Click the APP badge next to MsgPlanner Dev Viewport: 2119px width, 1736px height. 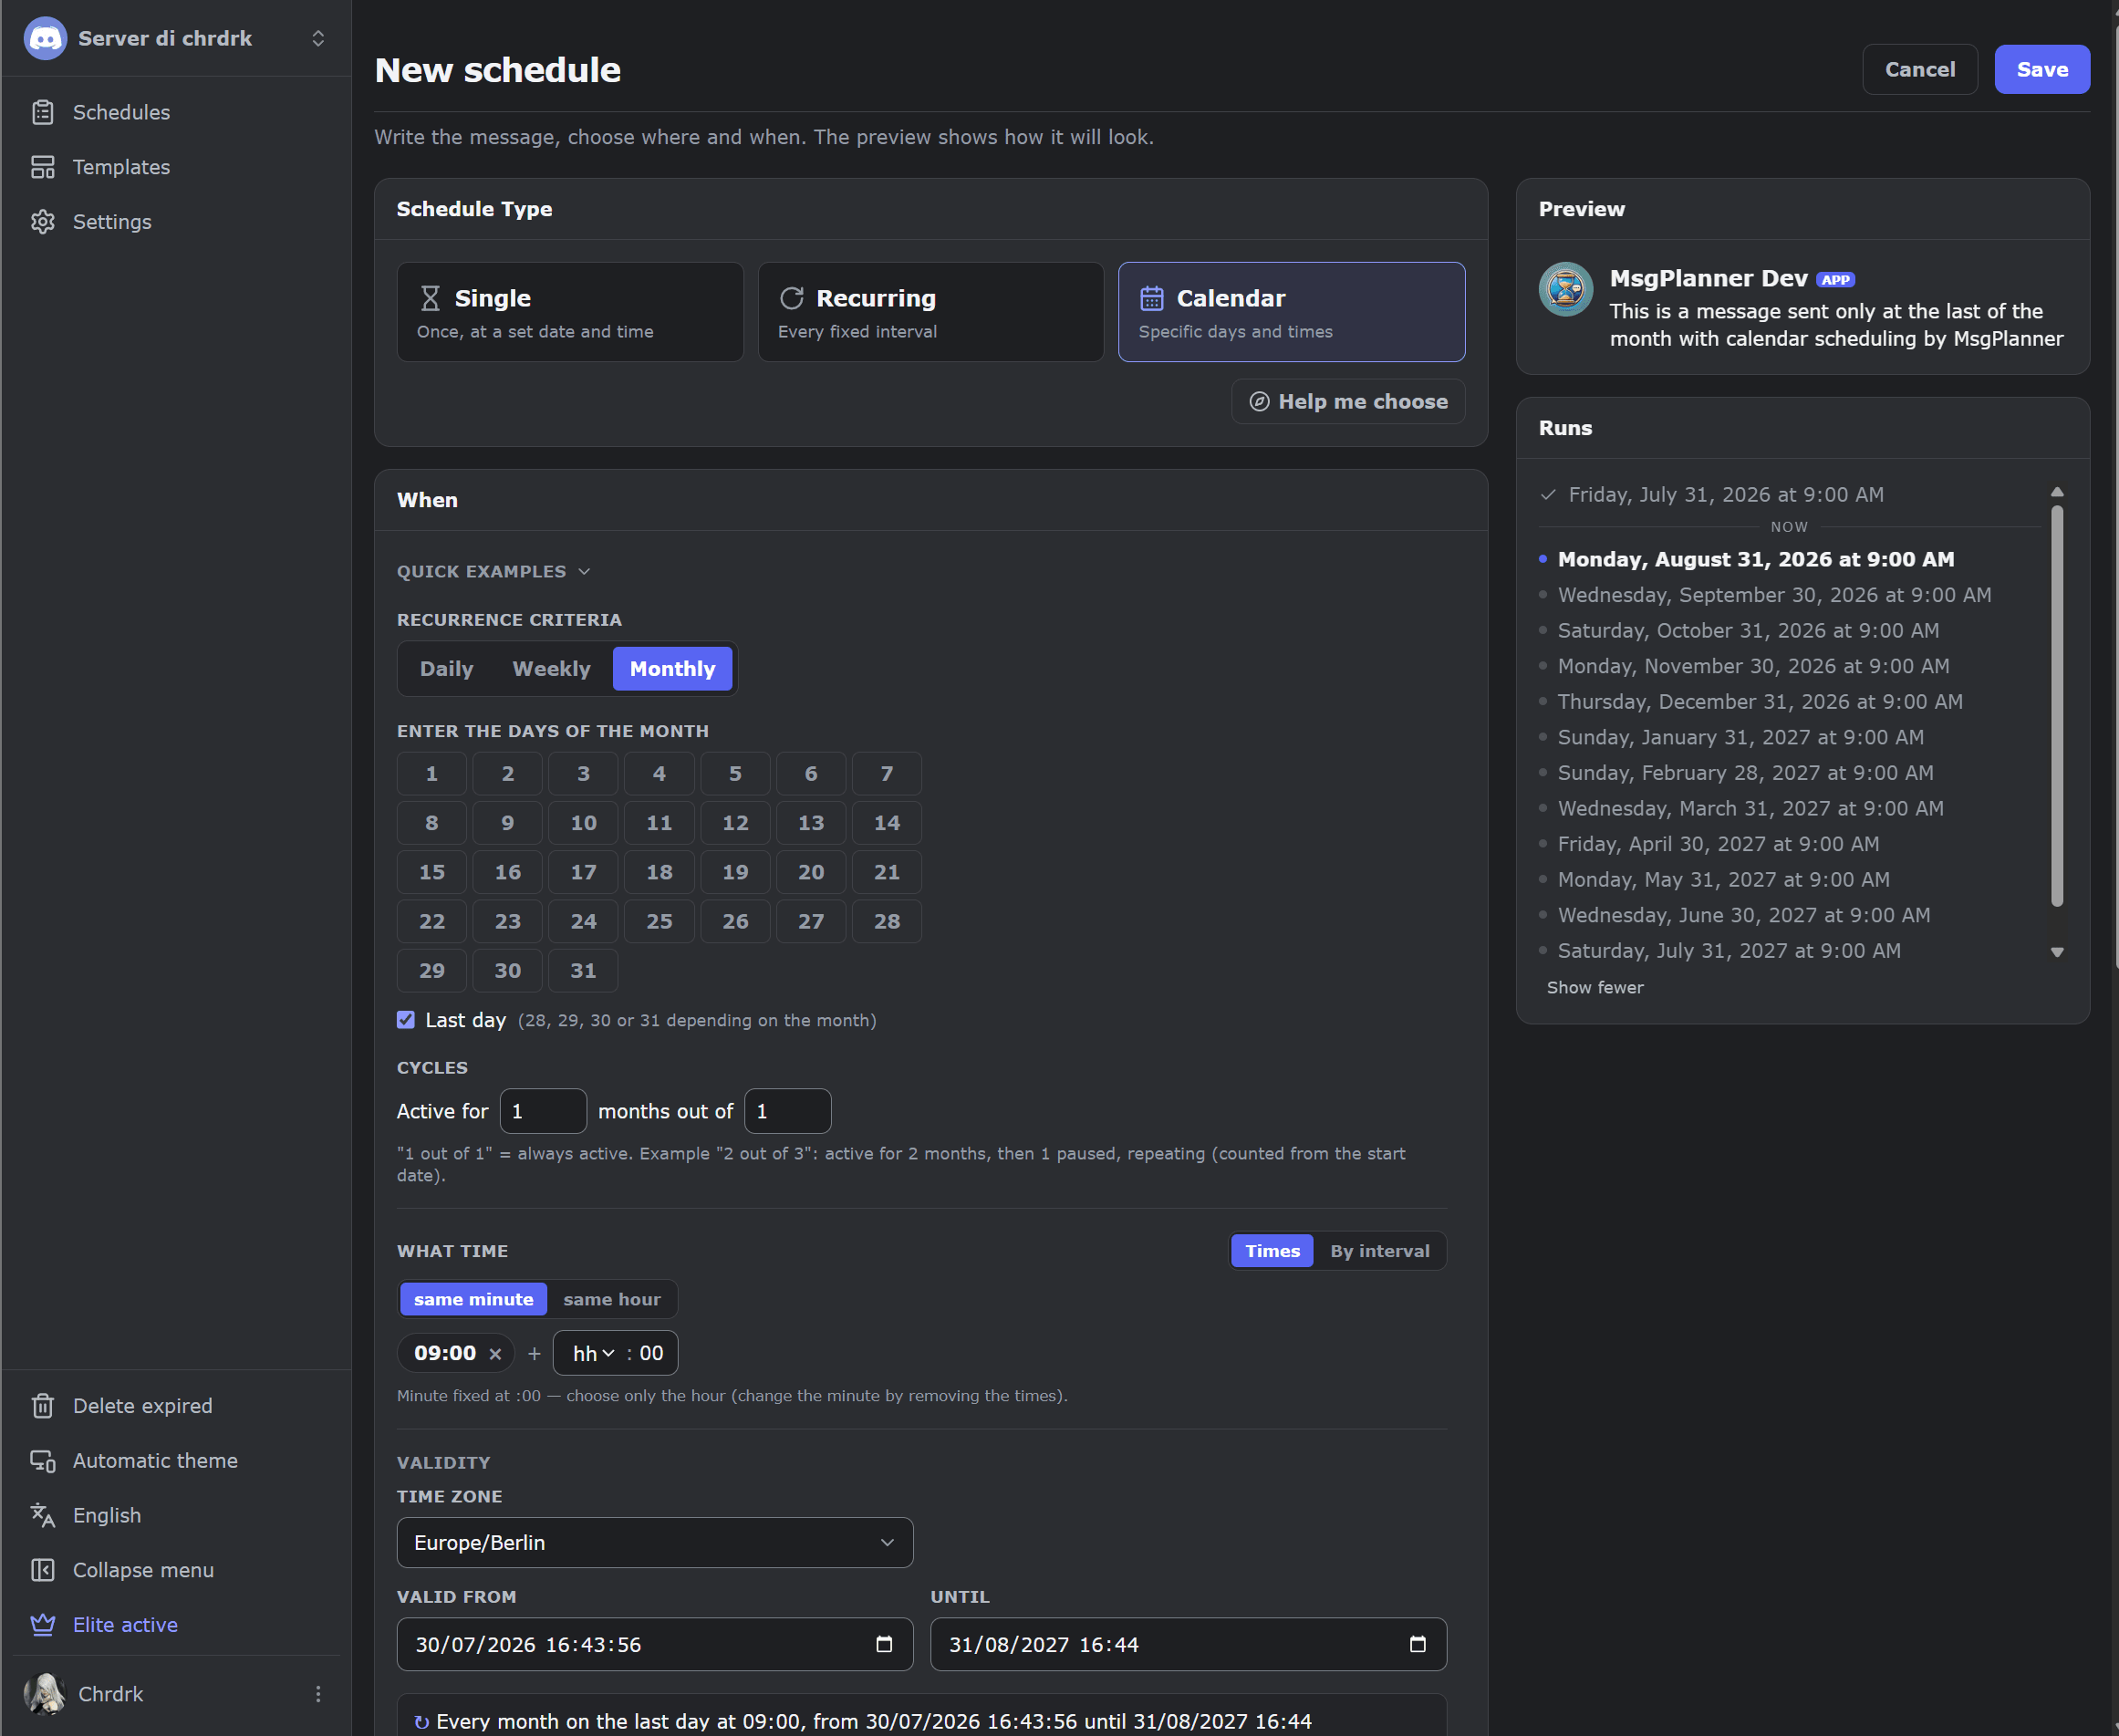[1835, 280]
